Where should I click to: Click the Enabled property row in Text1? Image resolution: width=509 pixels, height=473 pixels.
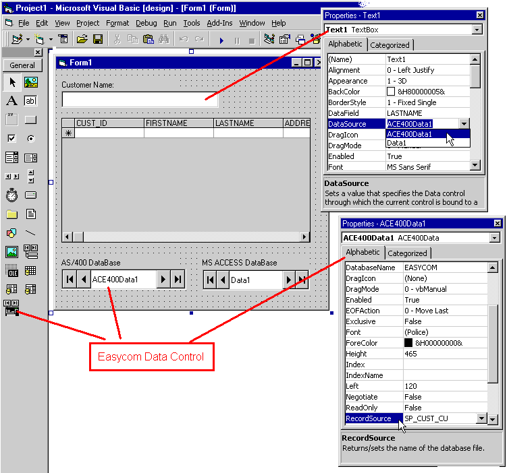398,156
